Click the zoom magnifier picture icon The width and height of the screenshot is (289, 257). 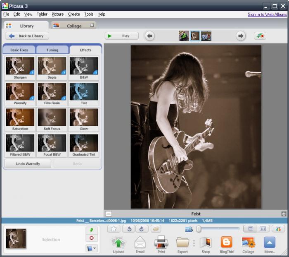[189, 229]
